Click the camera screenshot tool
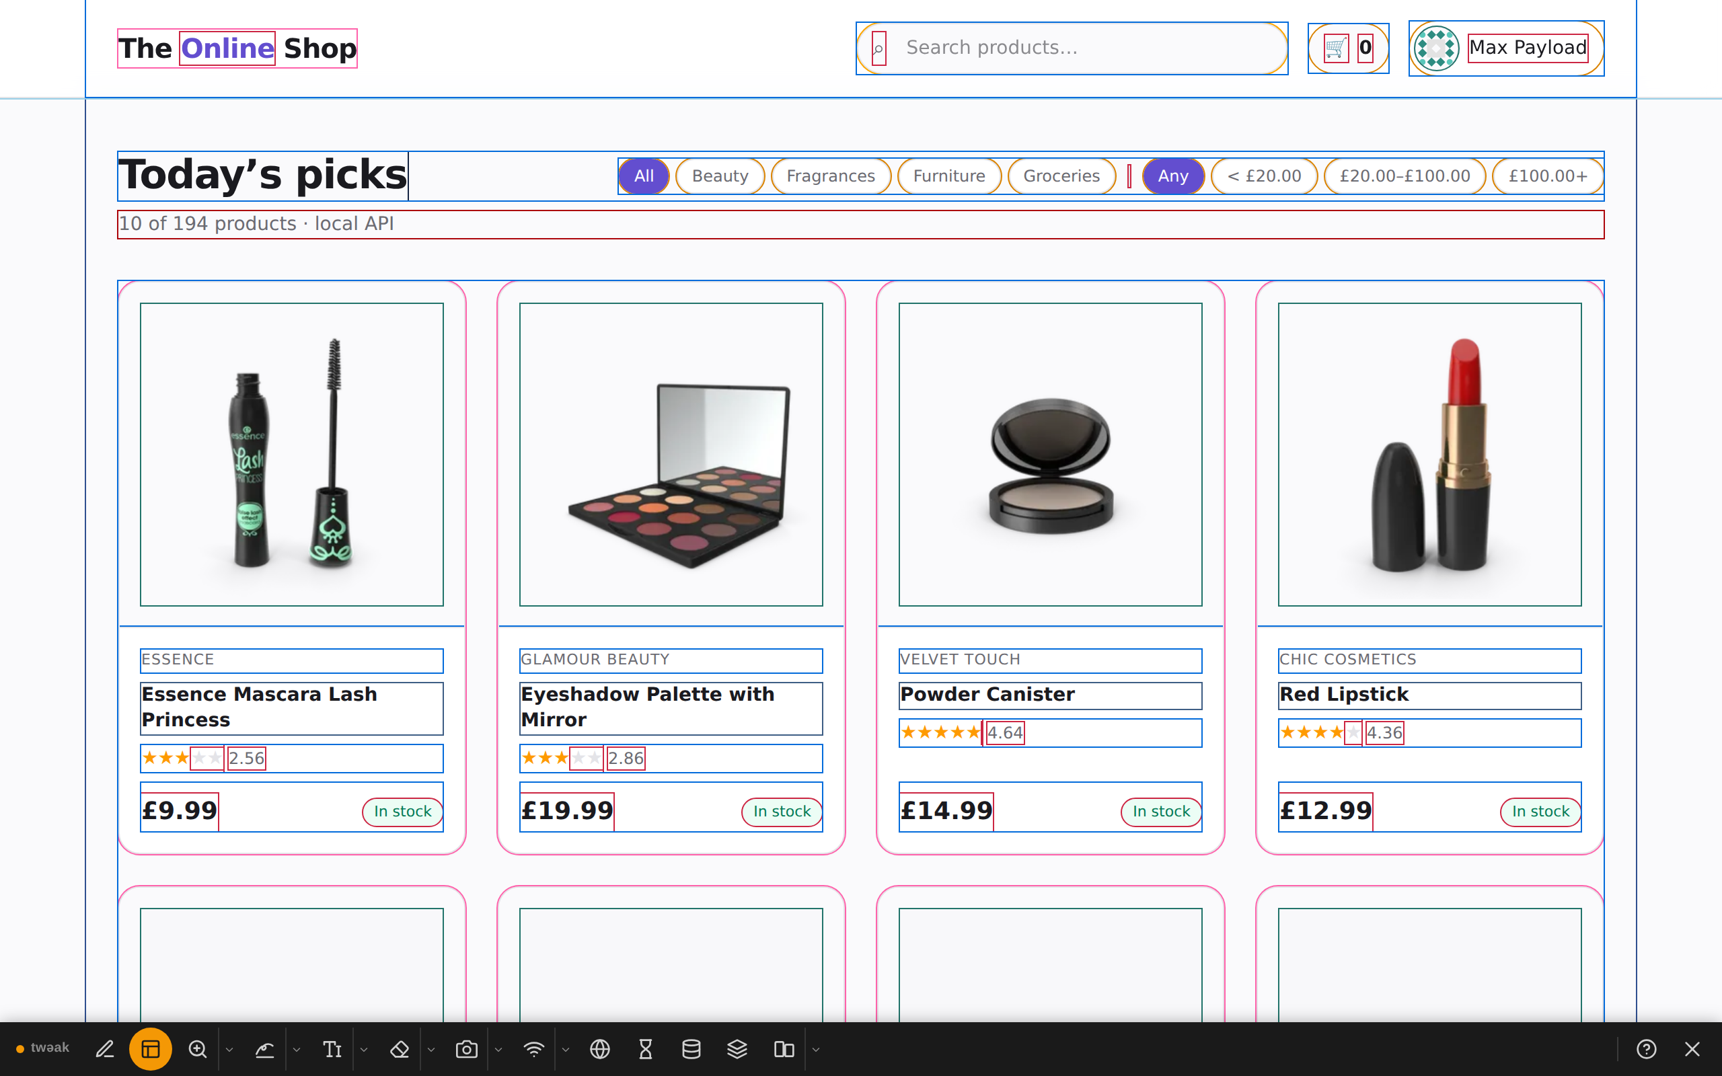 tap(467, 1049)
